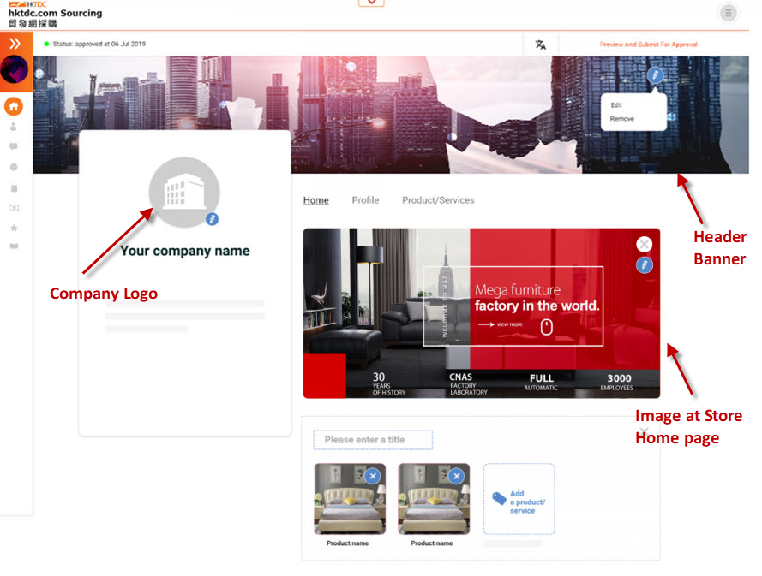Click Add a product/service
Viewport: 762px width, 576px height.
[x=519, y=499]
